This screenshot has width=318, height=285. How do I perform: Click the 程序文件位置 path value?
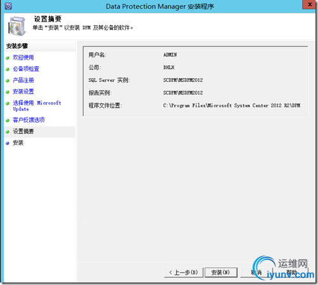232,105
